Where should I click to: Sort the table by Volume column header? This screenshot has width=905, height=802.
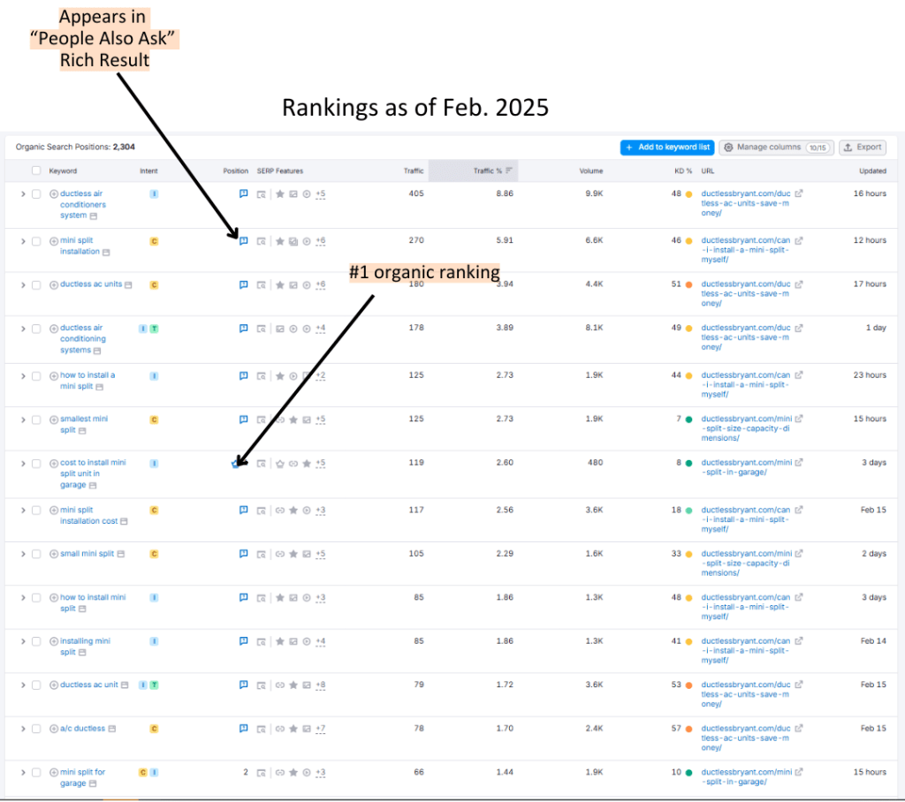coord(590,170)
